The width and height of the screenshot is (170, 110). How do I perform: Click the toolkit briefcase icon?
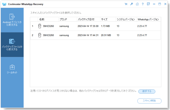12,67
